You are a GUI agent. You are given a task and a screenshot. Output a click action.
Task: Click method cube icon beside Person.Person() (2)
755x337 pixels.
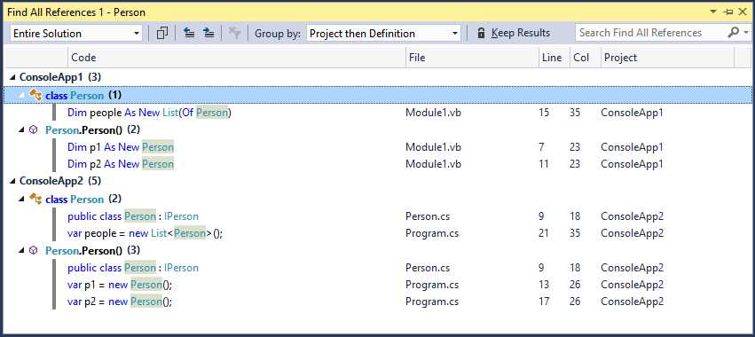[x=33, y=129]
